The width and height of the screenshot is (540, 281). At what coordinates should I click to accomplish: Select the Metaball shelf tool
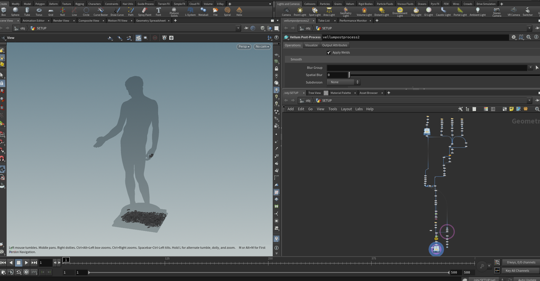[203, 12]
